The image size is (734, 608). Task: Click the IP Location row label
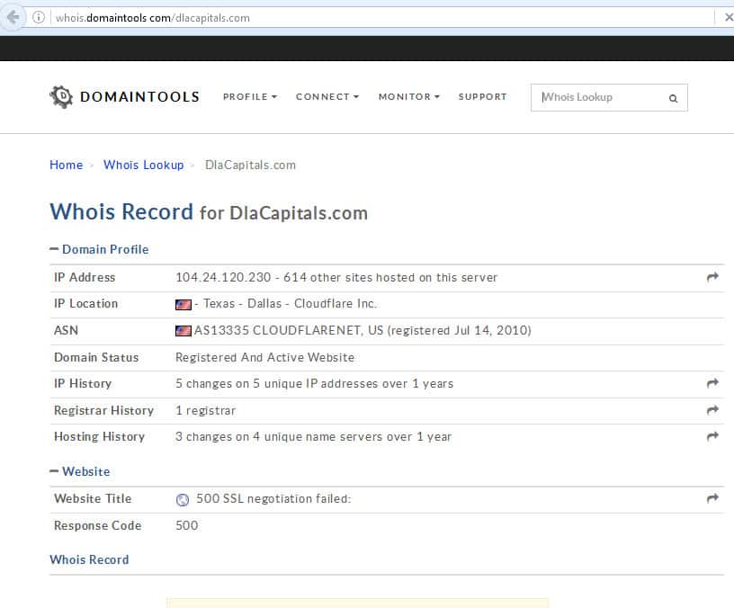[x=85, y=303]
